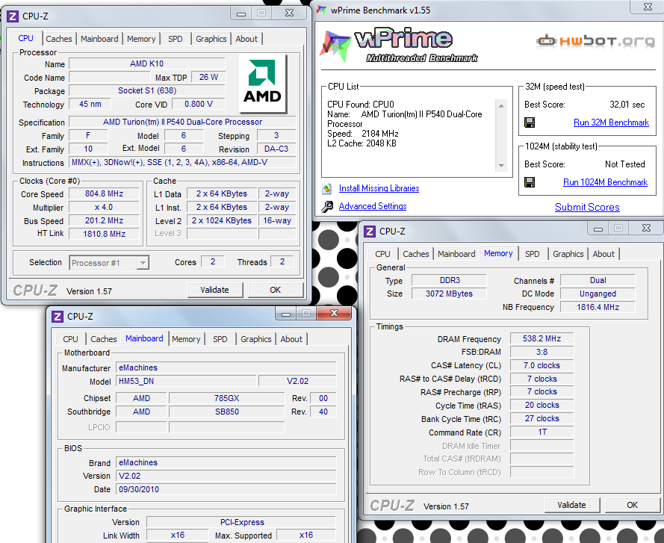Open the About tab in the Memory window

click(604, 254)
